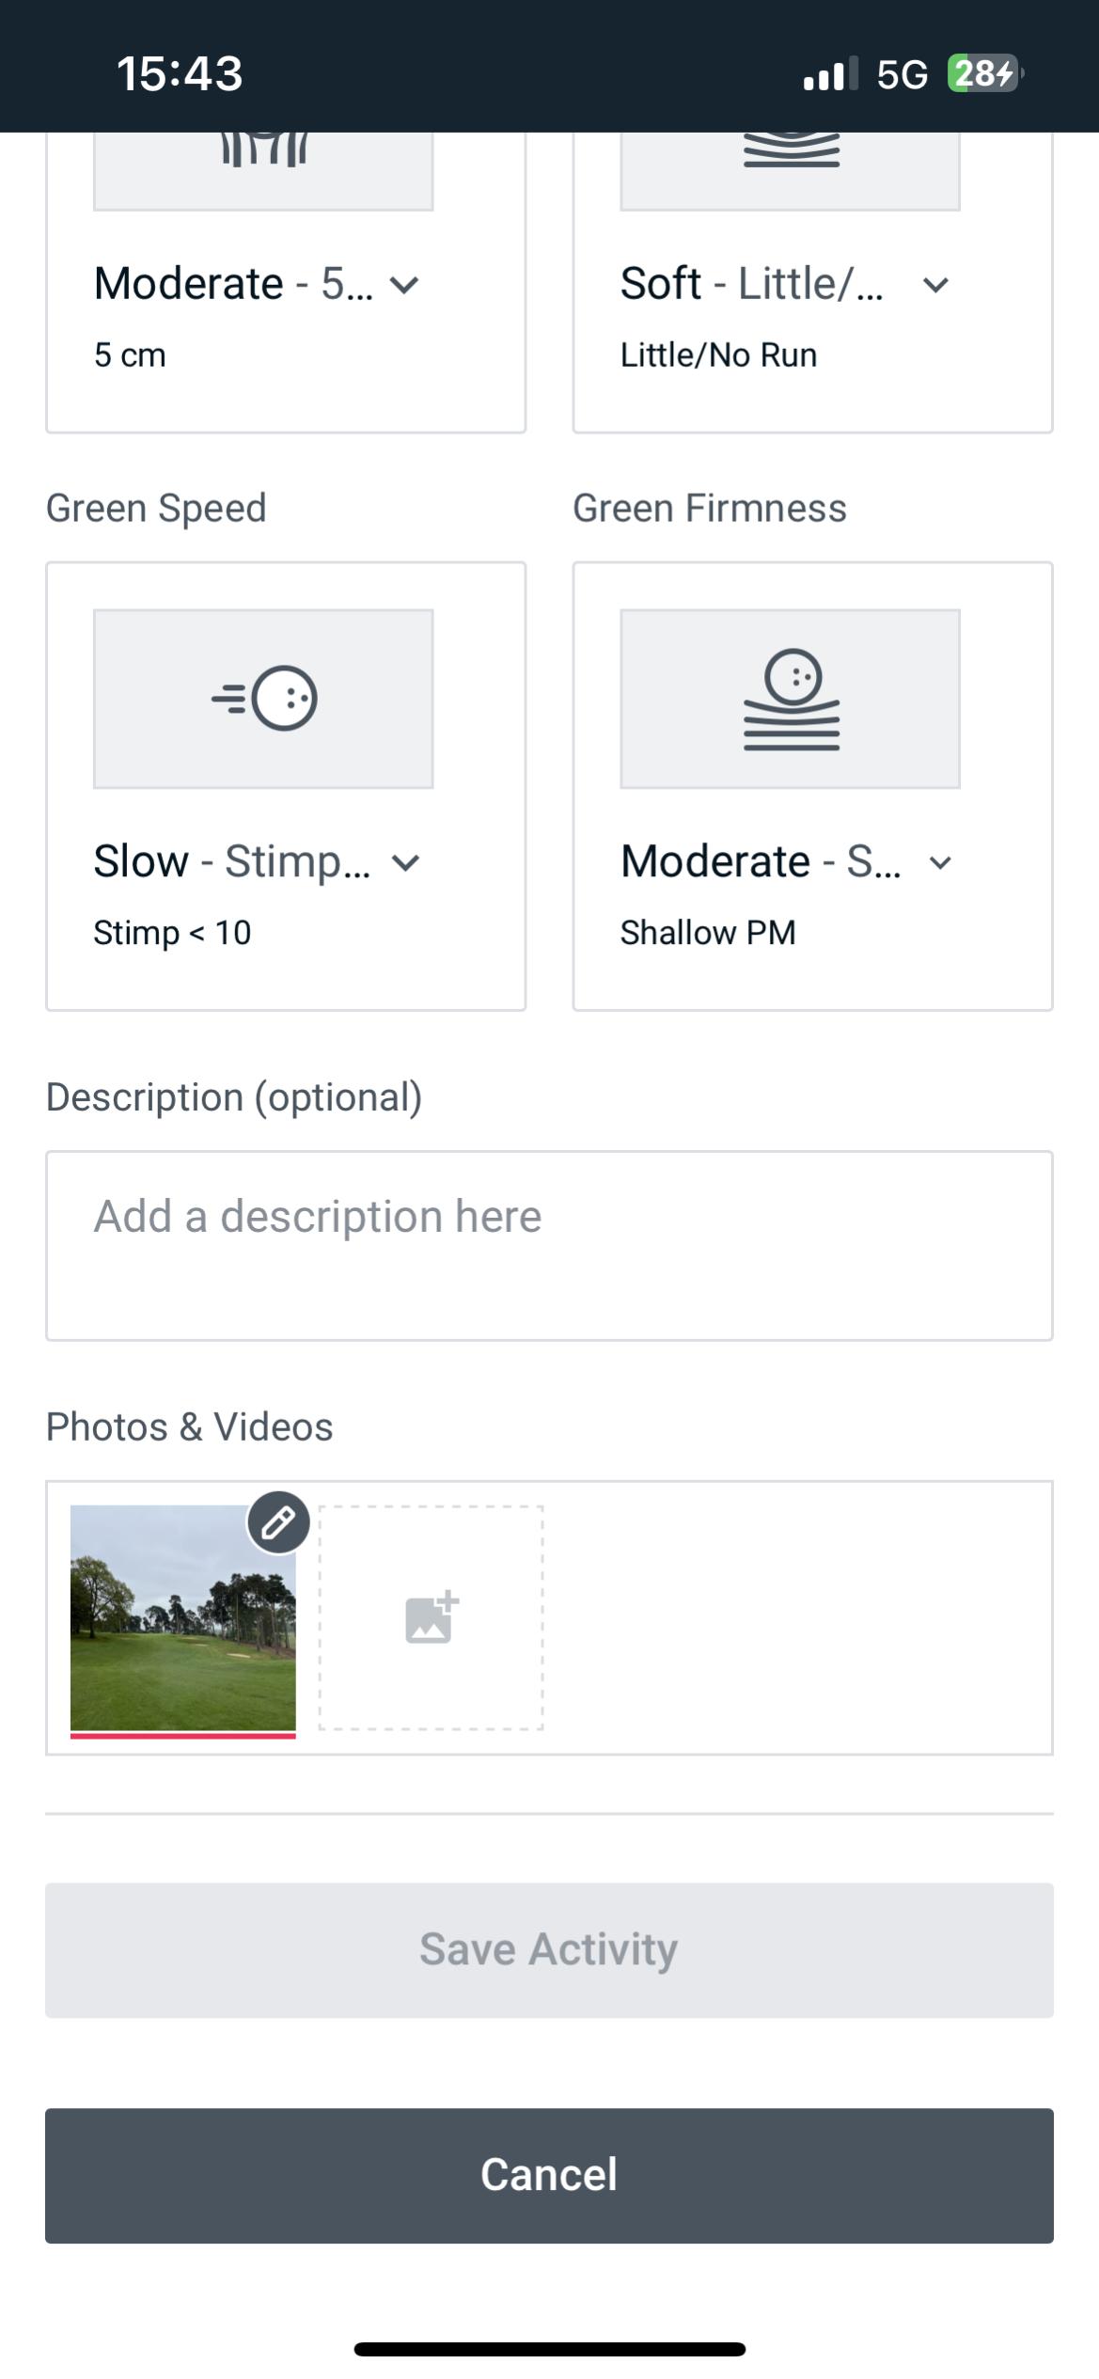Tap the 5G signal status indicator
This screenshot has width=1099, height=2379.
pos(902,73)
